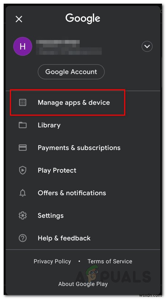
Task: Click the Offers bell icon
Action: [23, 193]
